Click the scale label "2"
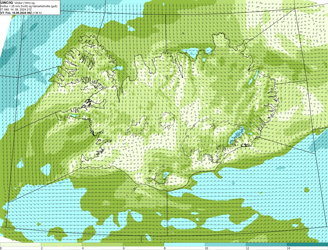The image size is (328, 250). click(42, 248)
